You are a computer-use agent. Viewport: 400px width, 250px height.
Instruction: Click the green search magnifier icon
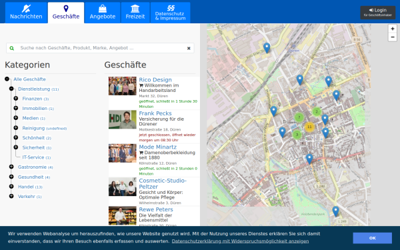point(12,48)
